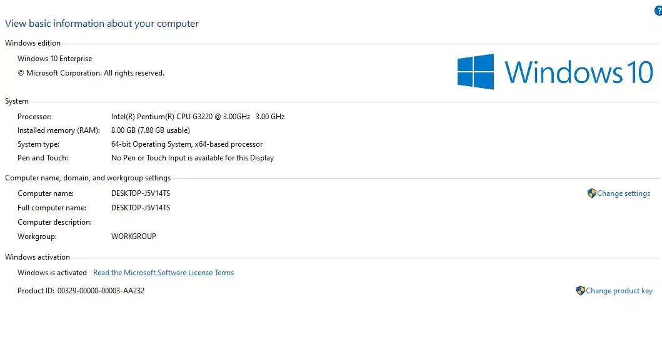Read the Microsoft Software License Terms
This screenshot has width=662, height=342.
[163, 273]
